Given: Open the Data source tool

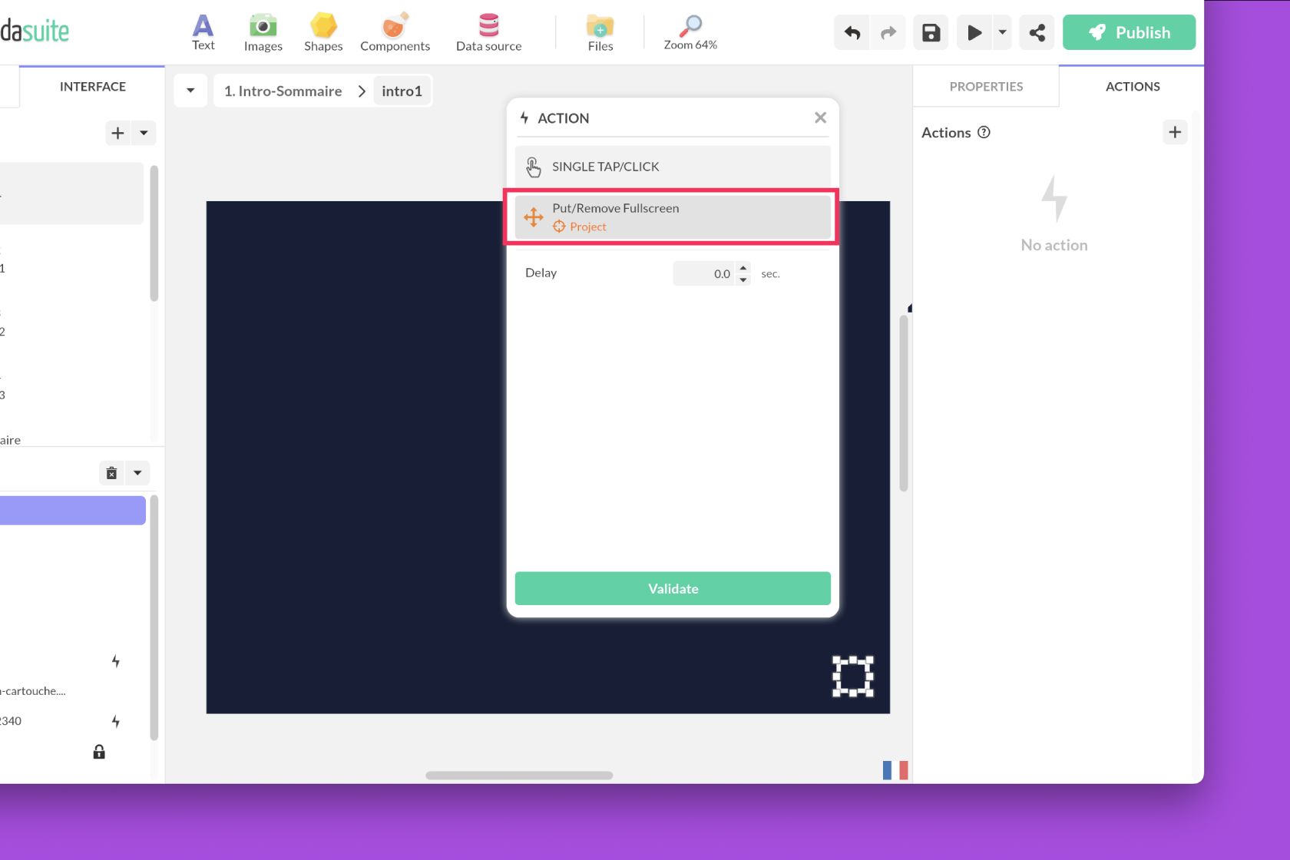Looking at the screenshot, I should (x=488, y=32).
